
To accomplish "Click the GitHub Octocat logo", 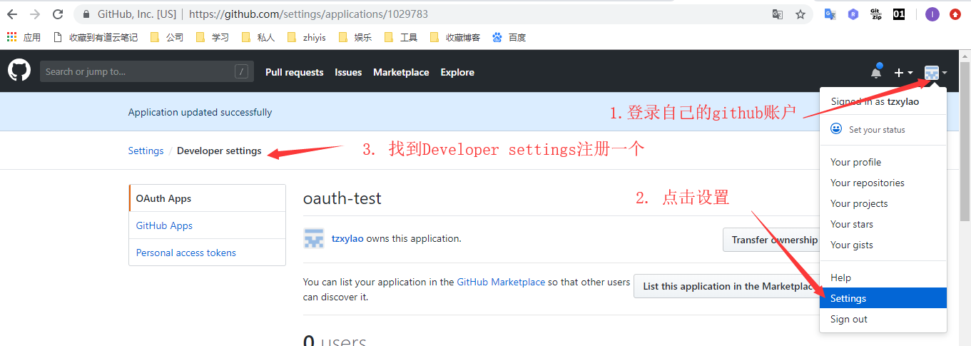I will (x=19, y=71).
